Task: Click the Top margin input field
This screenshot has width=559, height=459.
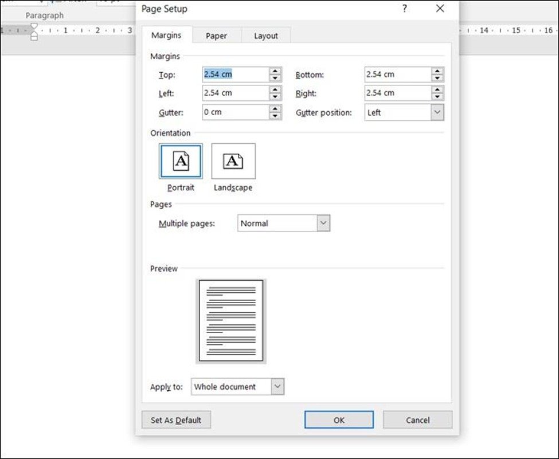Action: tap(236, 74)
